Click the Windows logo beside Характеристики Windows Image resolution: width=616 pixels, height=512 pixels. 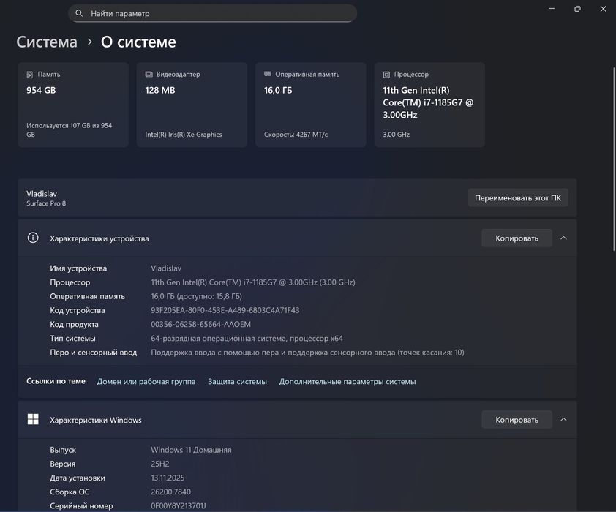(33, 420)
